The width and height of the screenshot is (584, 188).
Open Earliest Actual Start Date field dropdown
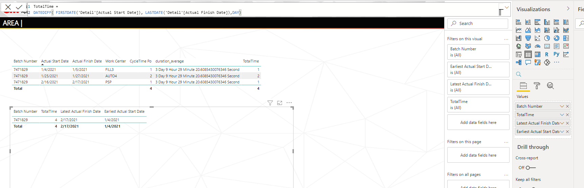(562, 132)
